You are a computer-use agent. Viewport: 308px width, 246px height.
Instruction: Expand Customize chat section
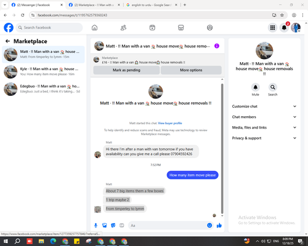tap(264, 106)
